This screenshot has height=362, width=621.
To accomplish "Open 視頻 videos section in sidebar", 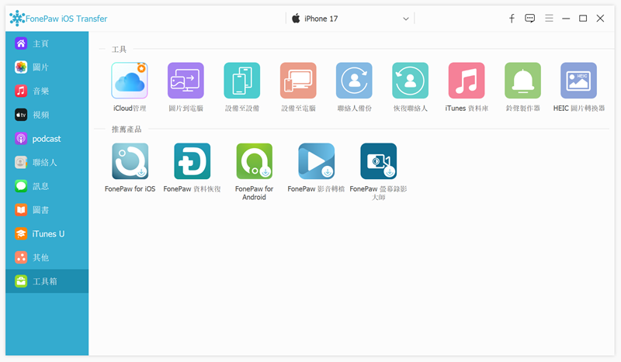I will click(x=47, y=115).
